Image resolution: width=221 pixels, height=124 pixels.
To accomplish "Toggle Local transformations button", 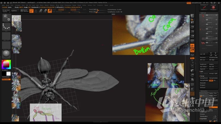I will [x=192, y=50].
